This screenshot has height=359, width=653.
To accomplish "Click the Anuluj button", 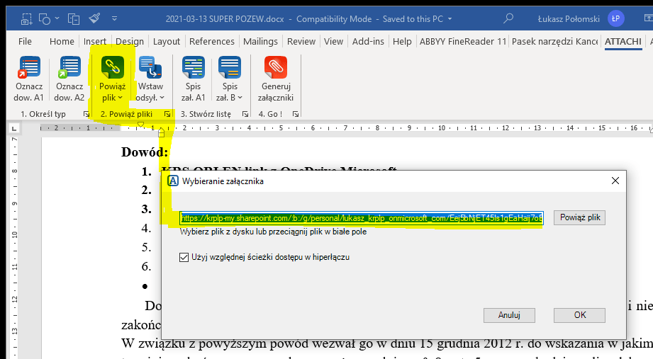I will [x=509, y=315].
